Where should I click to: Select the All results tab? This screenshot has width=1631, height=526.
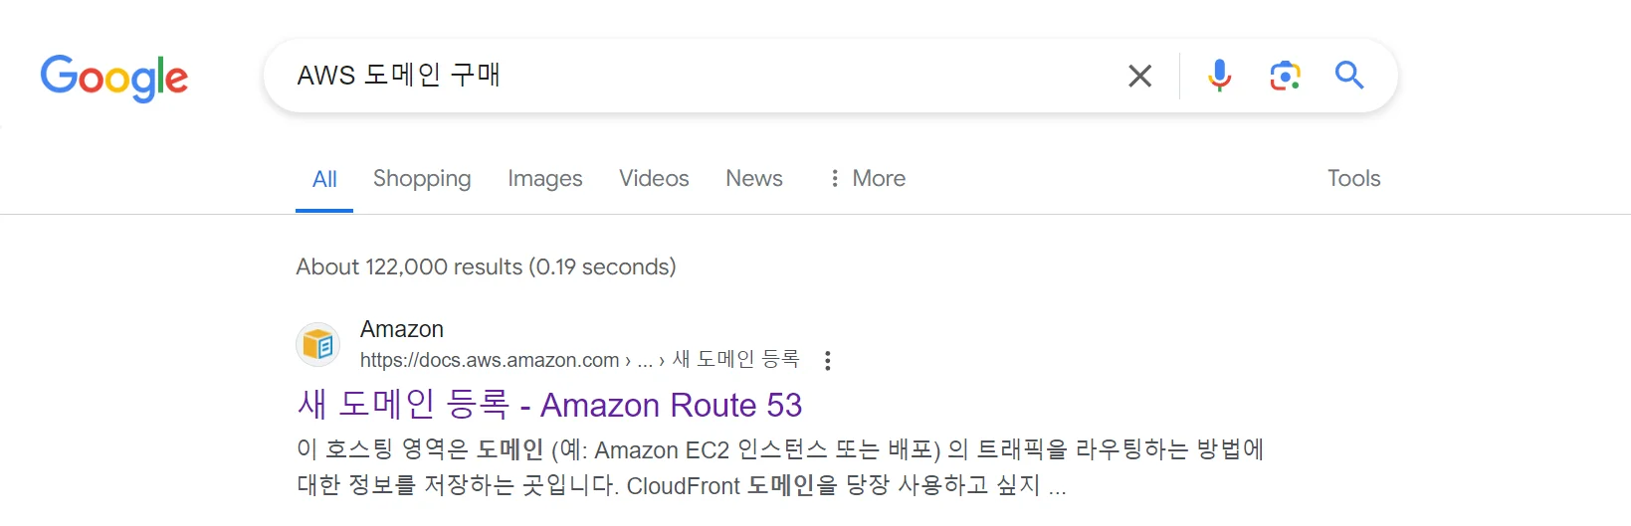[x=324, y=179]
